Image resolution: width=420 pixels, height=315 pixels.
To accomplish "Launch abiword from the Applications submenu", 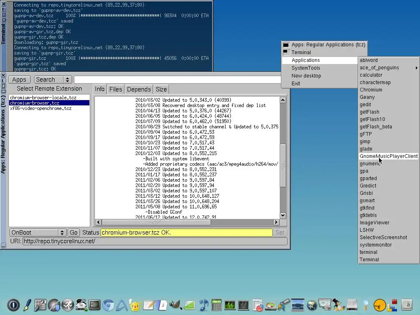I will pos(388,60).
